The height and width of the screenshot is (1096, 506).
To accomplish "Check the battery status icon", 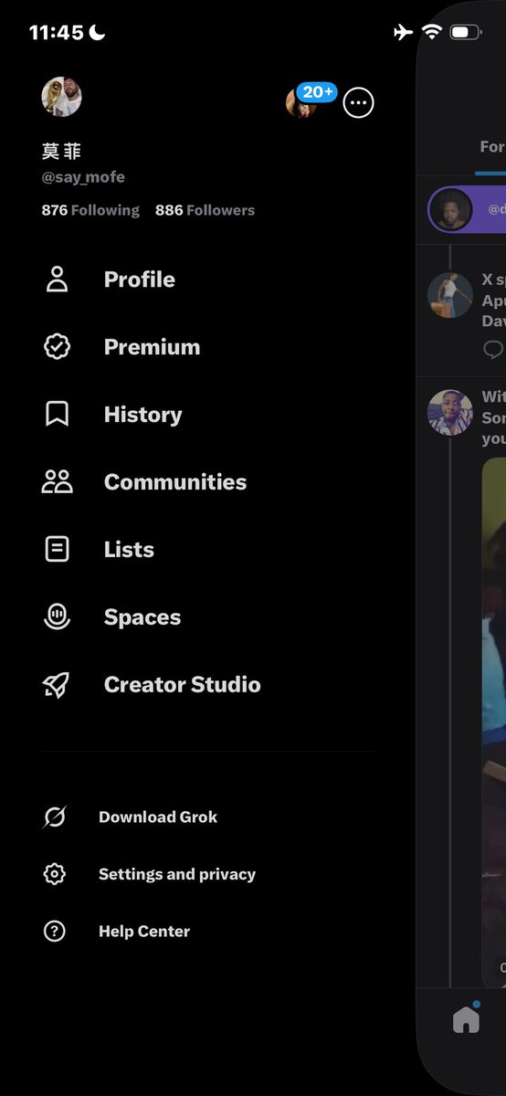I will pos(465,33).
